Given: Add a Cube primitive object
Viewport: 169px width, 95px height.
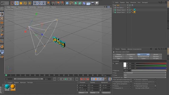Looking at the screenshot, I should (x=67, y=3).
